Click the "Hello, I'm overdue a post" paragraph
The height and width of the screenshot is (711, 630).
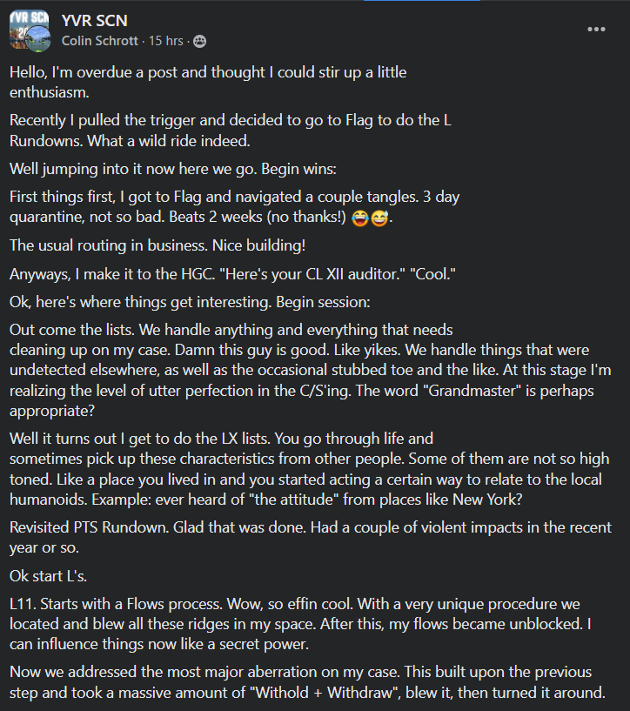(x=208, y=82)
